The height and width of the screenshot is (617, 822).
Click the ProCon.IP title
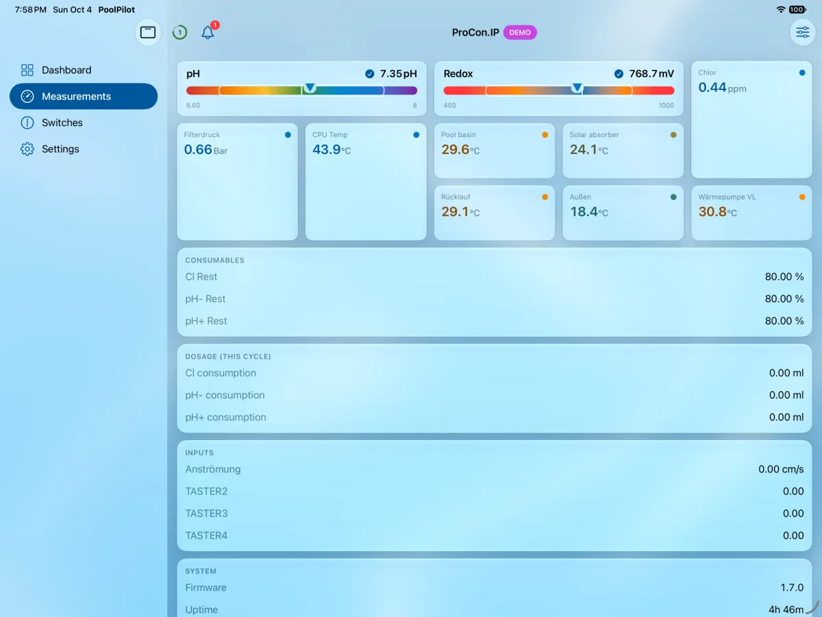click(x=475, y=32)
